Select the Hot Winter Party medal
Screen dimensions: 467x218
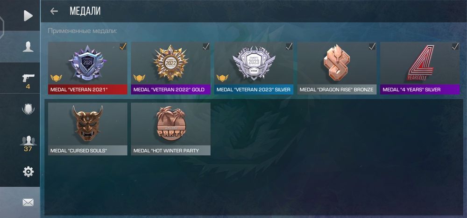pos(170,129)
